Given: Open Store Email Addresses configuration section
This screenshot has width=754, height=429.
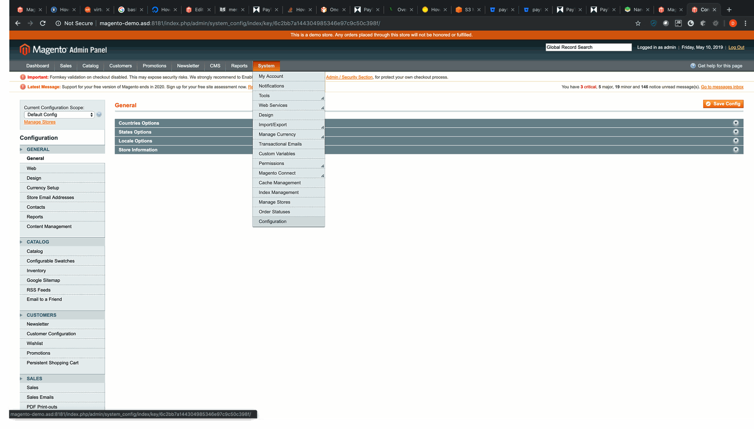Looking at the screenshot, I should 62,198.
